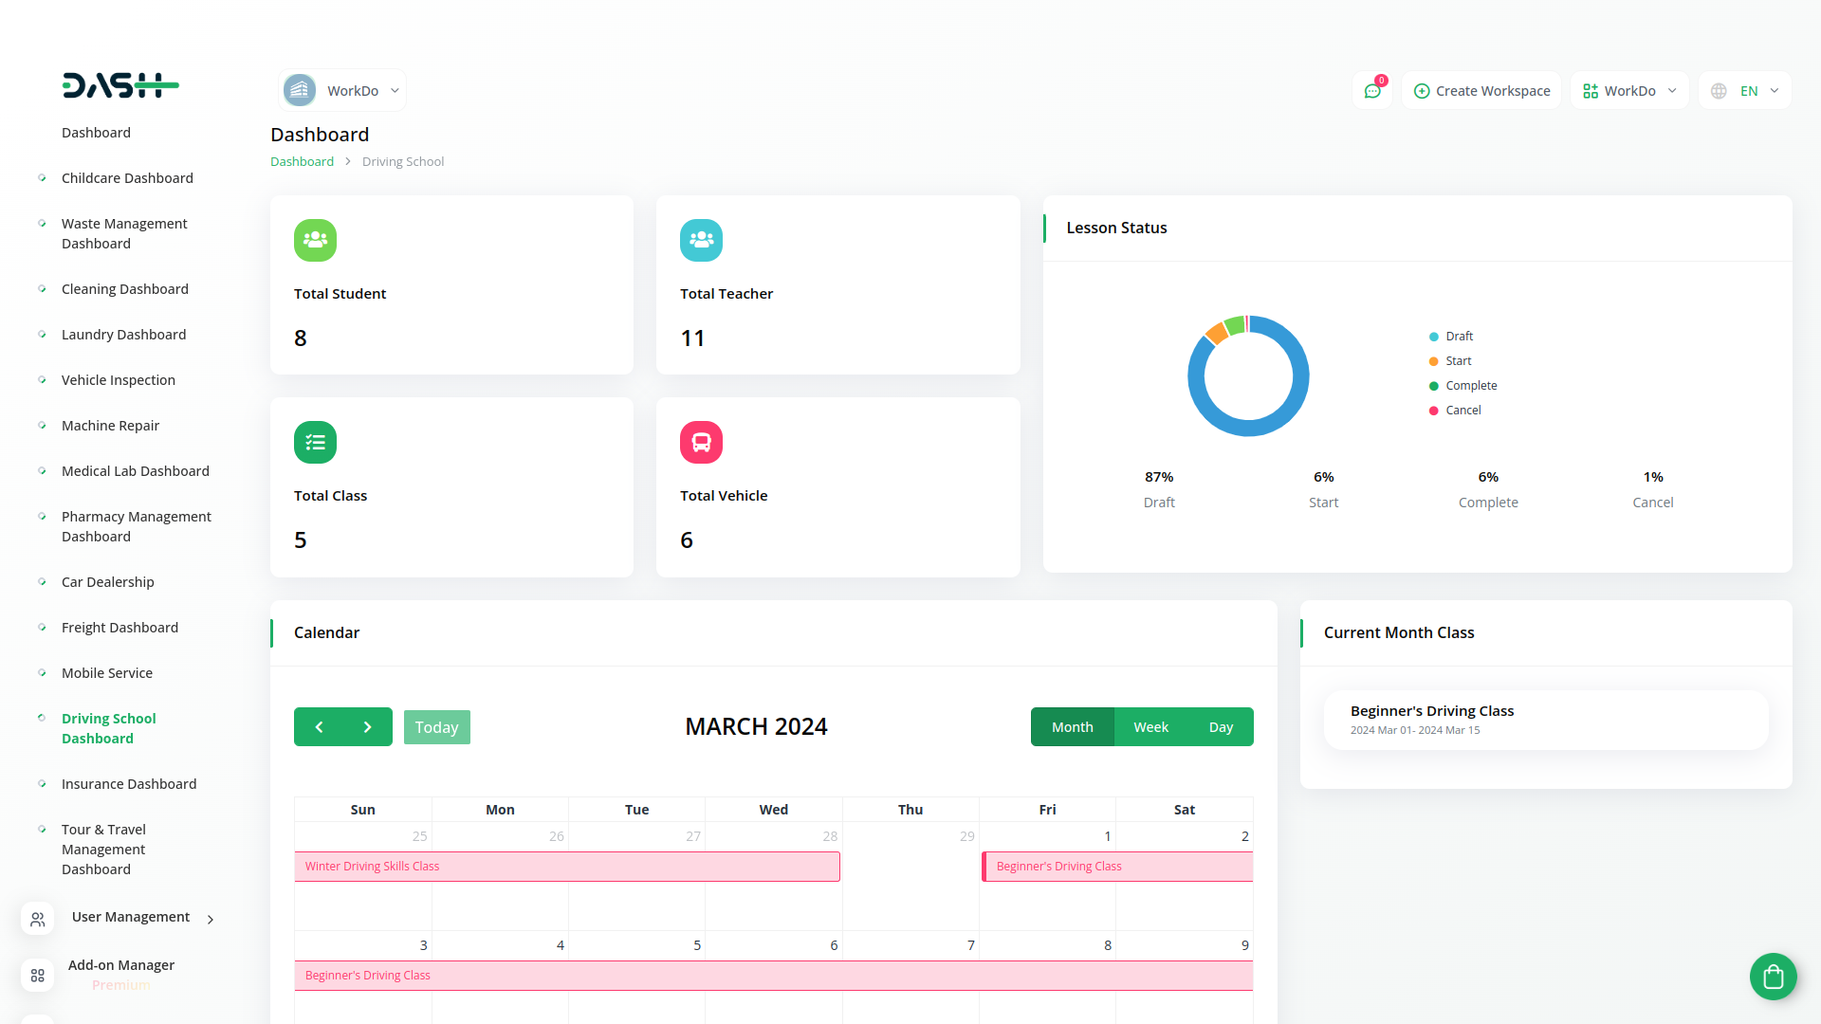
Task: Switch calendar to Week view
Action: (x=1150, y=727)
